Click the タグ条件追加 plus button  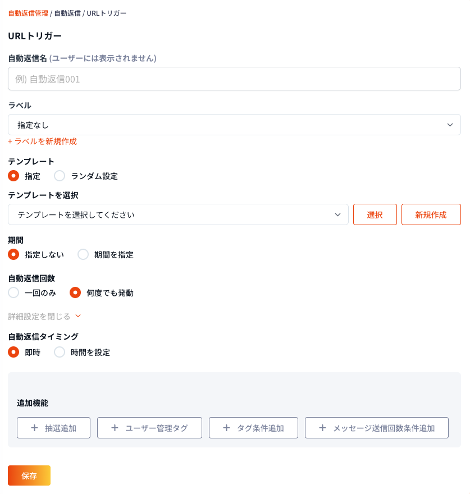click(253, 428)
